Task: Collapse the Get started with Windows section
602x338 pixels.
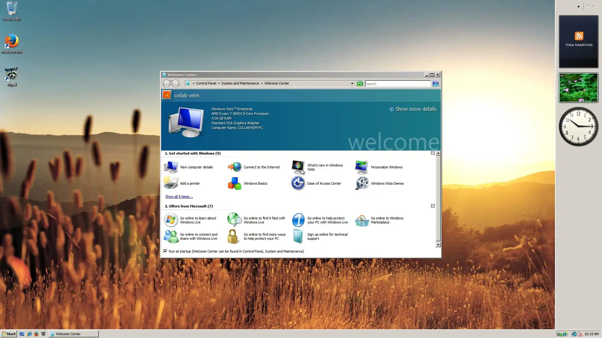Action: pyautogui.click(x=433, y=153)
